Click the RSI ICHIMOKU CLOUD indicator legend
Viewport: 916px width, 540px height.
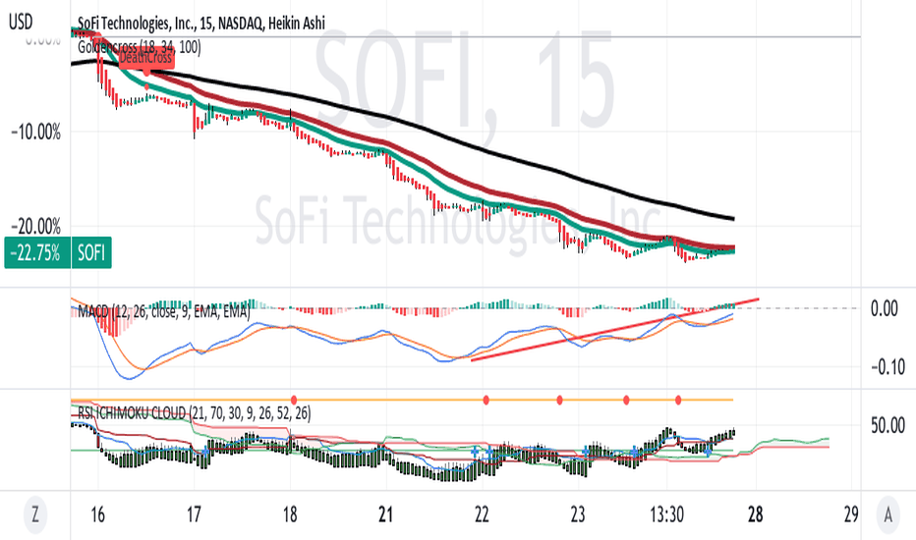[x=194, y=413]
